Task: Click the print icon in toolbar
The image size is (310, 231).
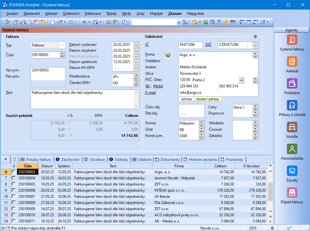Action: [23, 22]
